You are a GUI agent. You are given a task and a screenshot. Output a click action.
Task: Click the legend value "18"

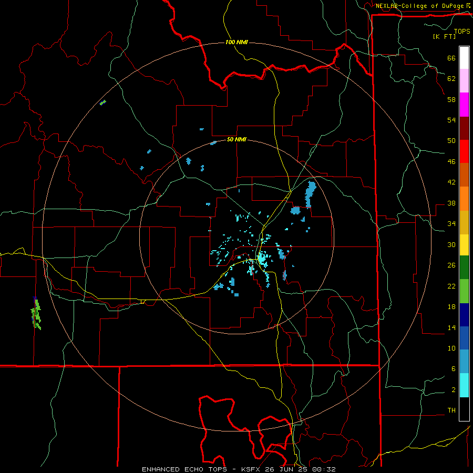pyautogui.click(x=451, y=307)
